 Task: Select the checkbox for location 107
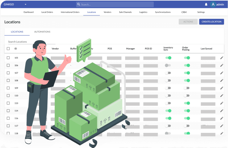(x=8, y=73)
